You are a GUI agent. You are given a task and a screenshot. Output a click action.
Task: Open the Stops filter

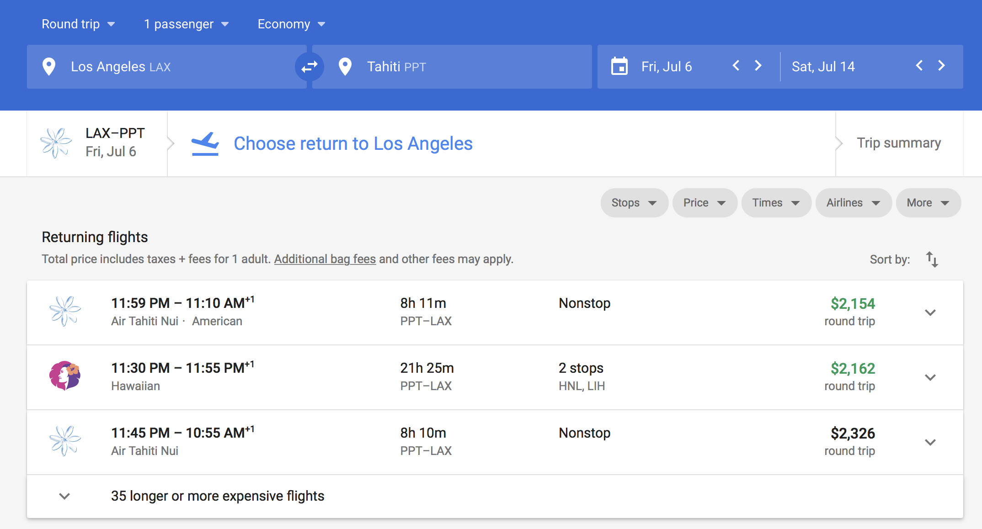tap(634, 203)
